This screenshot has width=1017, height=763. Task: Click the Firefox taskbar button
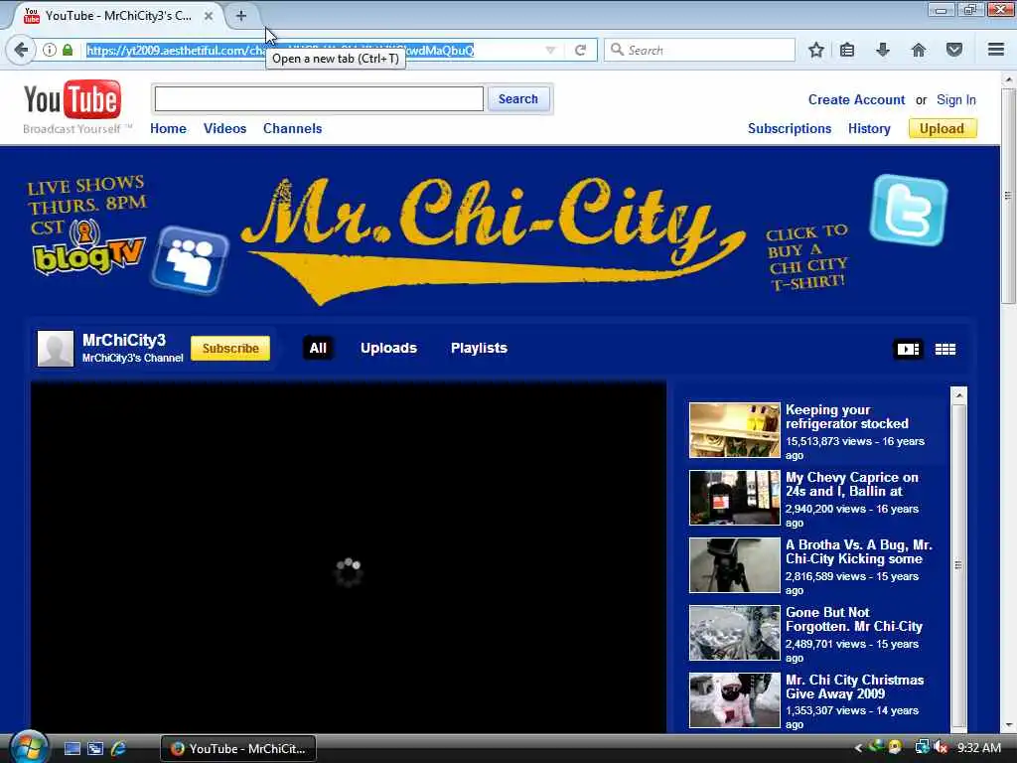238,749
